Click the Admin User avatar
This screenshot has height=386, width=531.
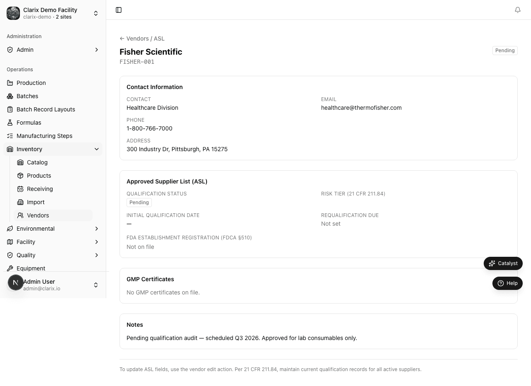coord(16,283)
